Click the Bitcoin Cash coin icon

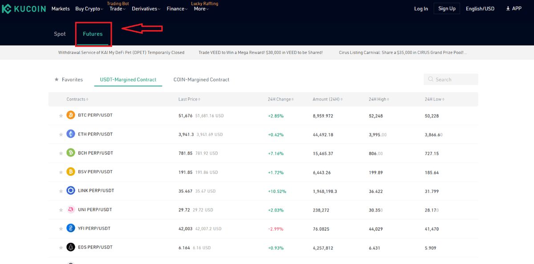point(71,153)
